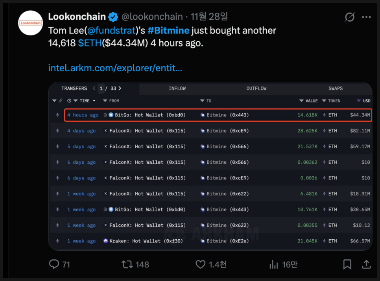This screenshot has height=281, width=380.
Task: Open the three-dot more options menu
Action: click(x=366, y=17)
